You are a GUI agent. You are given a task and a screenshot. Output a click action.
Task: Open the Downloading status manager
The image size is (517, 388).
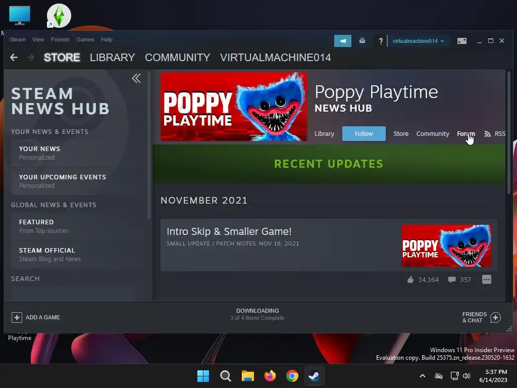(257, 314)
